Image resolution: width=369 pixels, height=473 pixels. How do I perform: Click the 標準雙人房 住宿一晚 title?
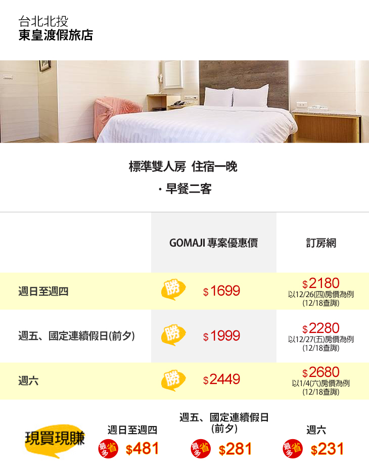(183, 167)
